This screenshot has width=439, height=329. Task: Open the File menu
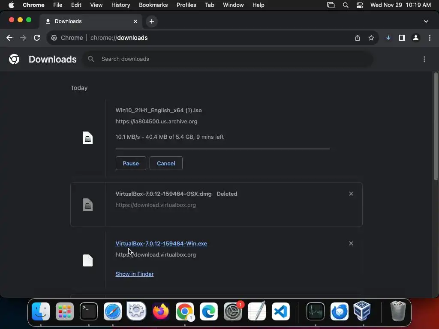click(58, 5)
